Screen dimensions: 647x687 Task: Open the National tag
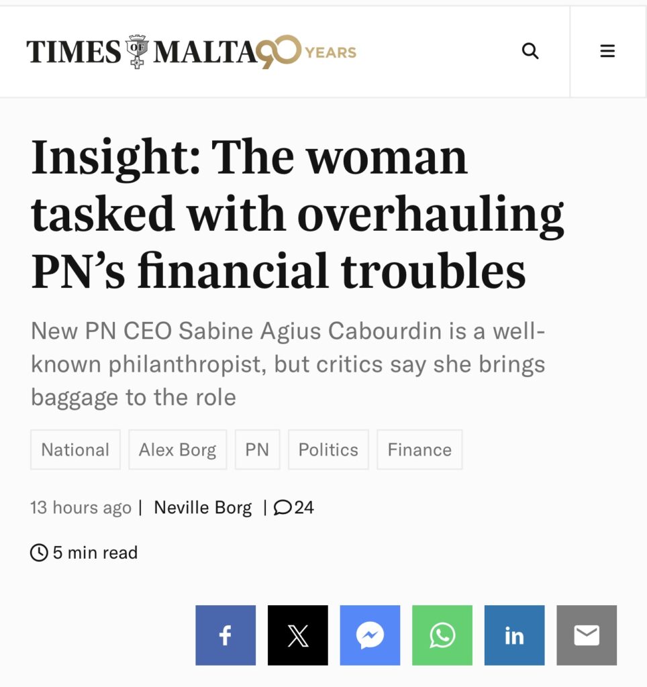pyautogui.click(x=75, y=450)
